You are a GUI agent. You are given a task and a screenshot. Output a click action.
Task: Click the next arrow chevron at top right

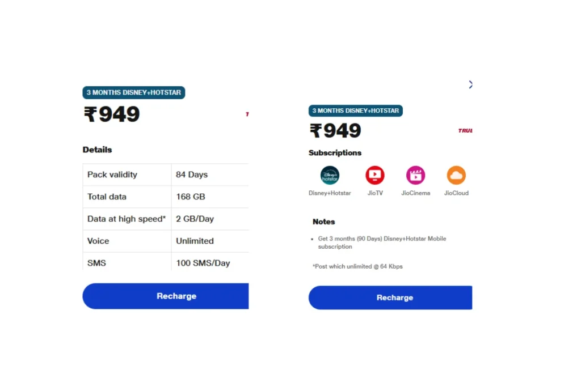(x=470, y=85)
